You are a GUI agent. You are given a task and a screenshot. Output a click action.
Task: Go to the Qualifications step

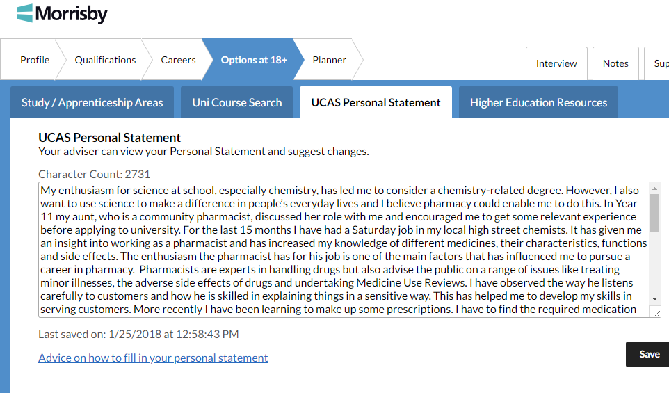pyautogui.click(x=105, y=60)
